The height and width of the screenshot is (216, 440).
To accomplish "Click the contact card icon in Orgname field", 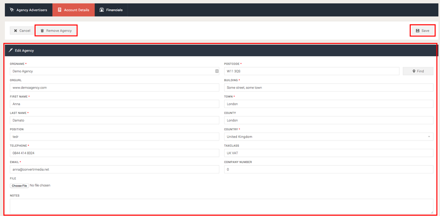I will [x=217, y=71].
